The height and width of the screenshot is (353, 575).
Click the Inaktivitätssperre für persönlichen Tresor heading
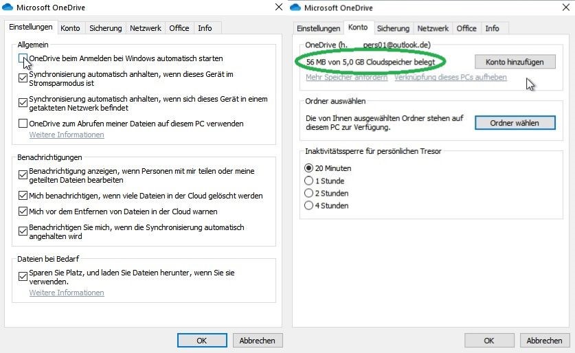pyautogui.click(x=373, y=151)
